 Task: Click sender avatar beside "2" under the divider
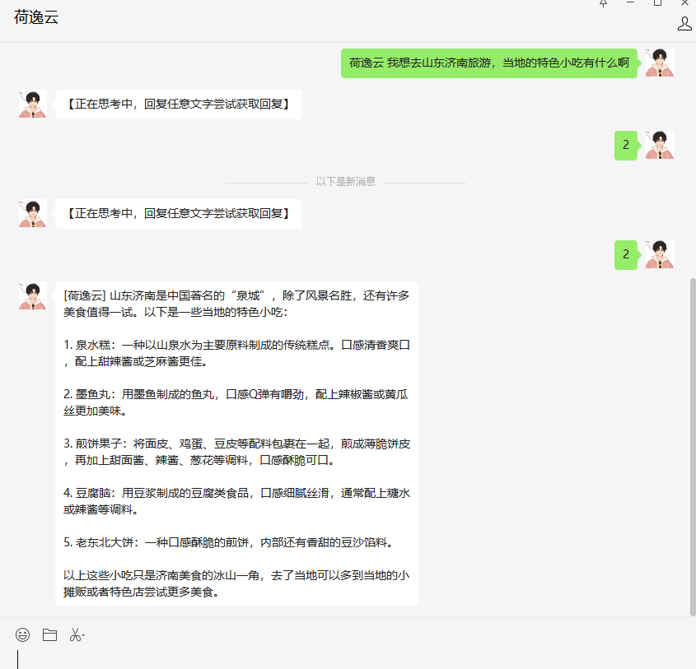pyautogui.click(x=660, y=254)
